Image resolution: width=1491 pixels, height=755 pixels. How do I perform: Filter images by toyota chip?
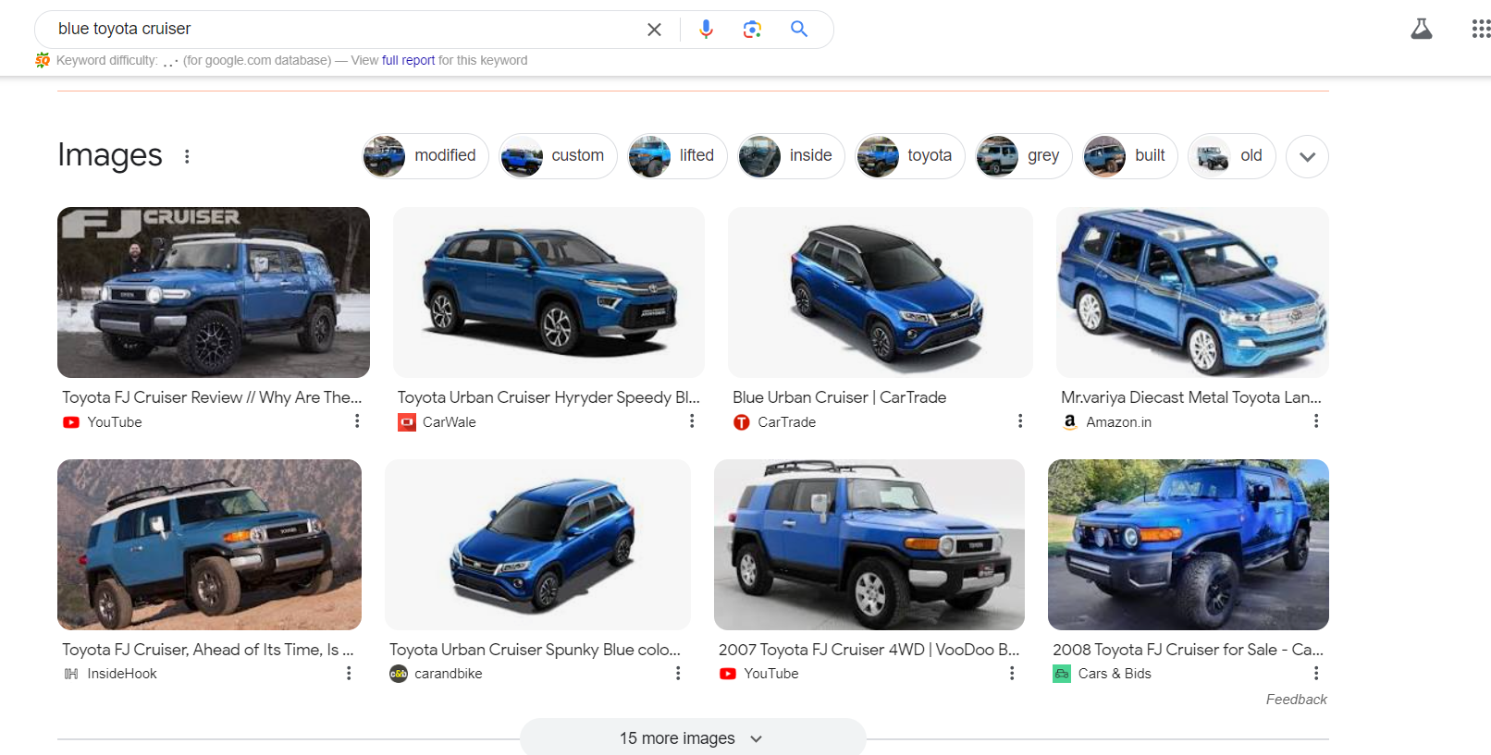910,156
